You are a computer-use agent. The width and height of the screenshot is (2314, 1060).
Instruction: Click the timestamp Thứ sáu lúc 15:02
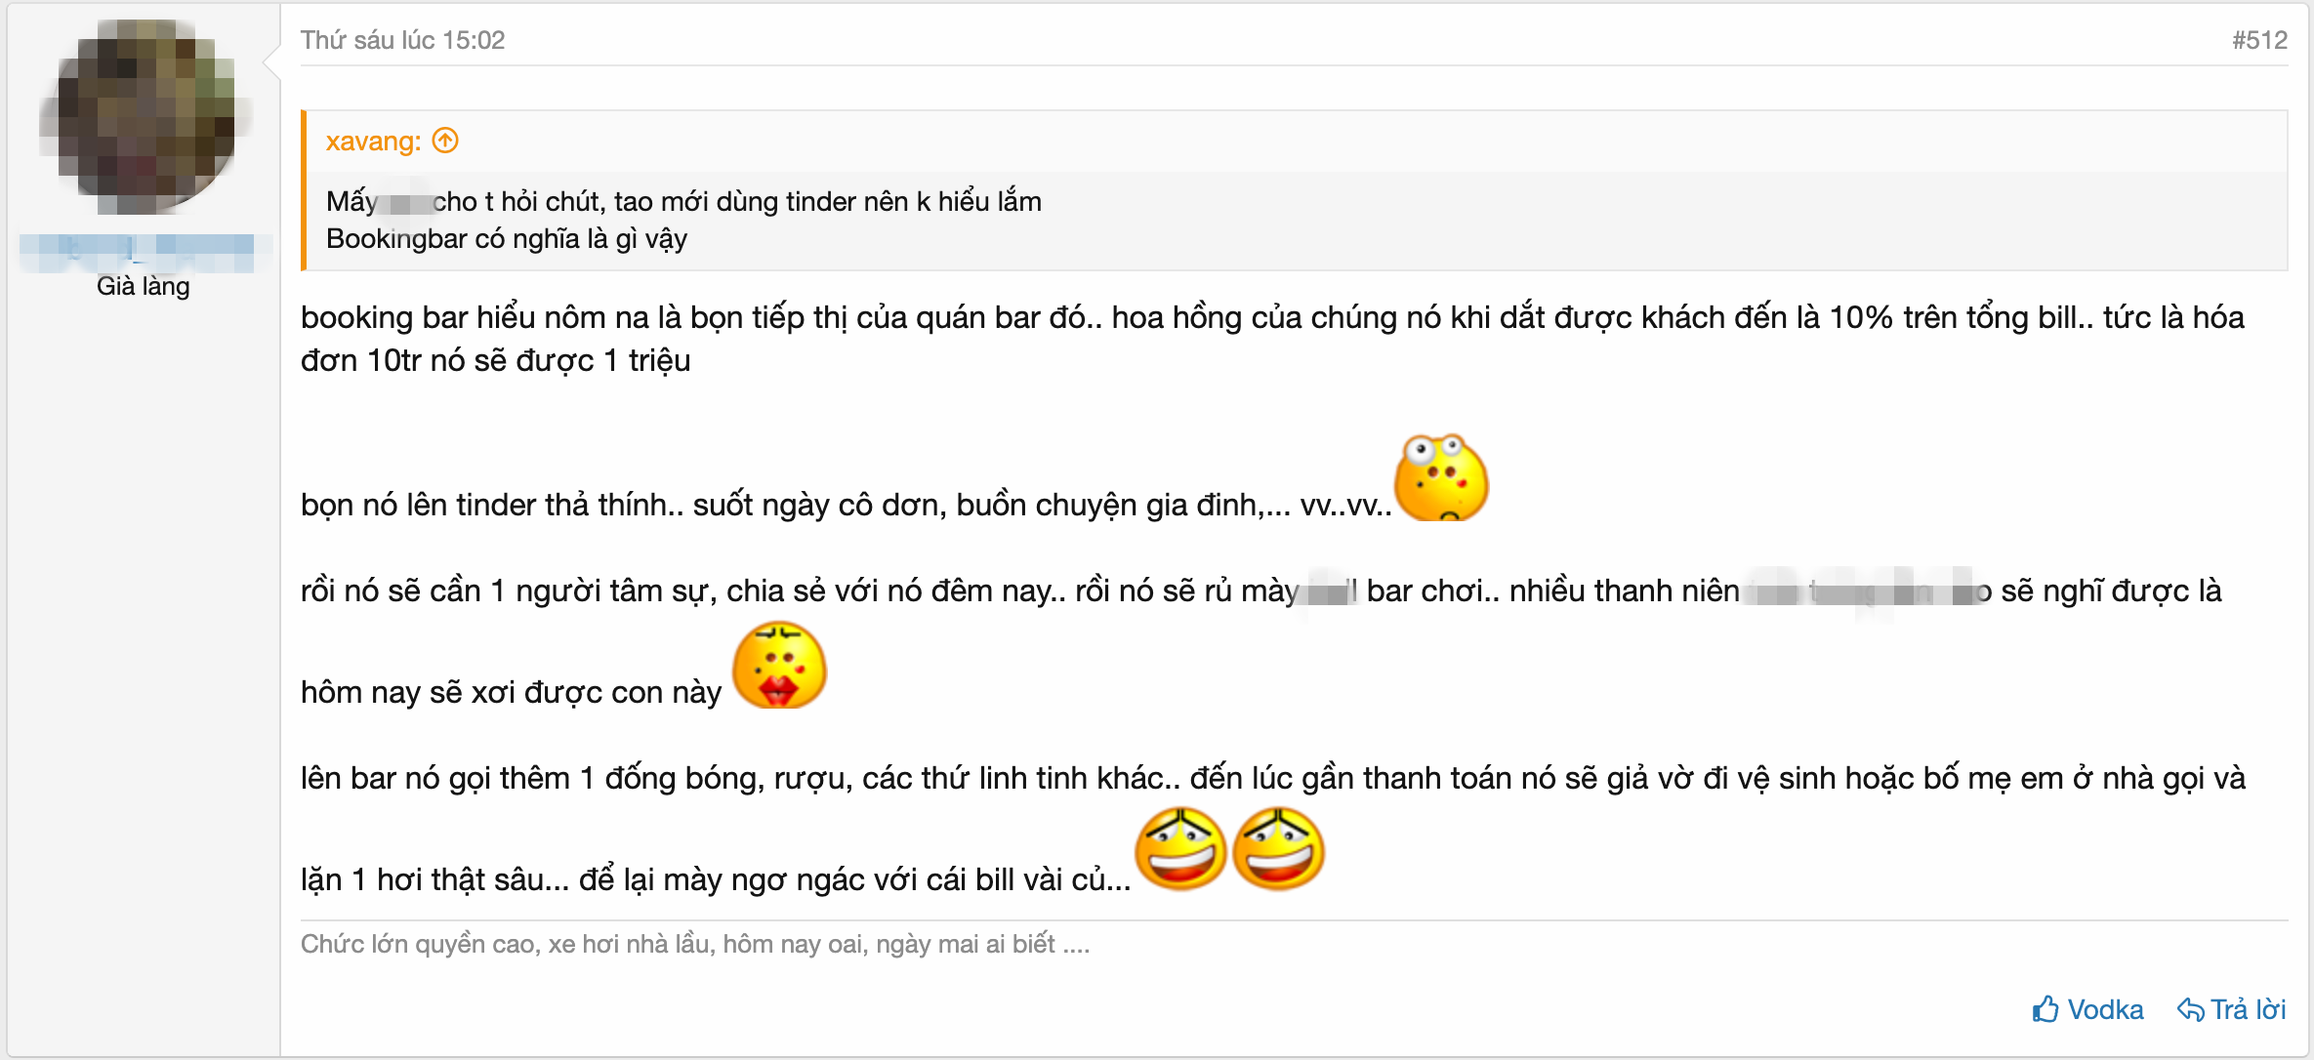click(403, 40)
